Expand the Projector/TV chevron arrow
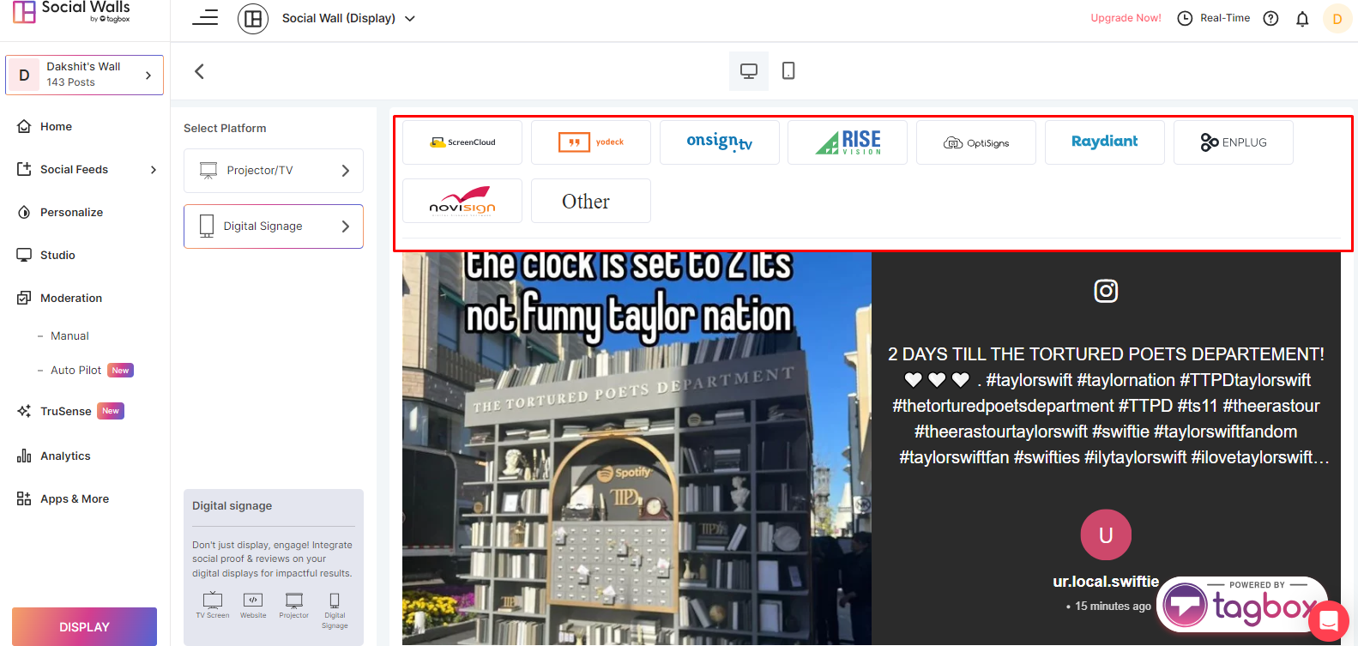Viewport: 1358px width, 646px height. pyautogui.click(x=346, y=171)
